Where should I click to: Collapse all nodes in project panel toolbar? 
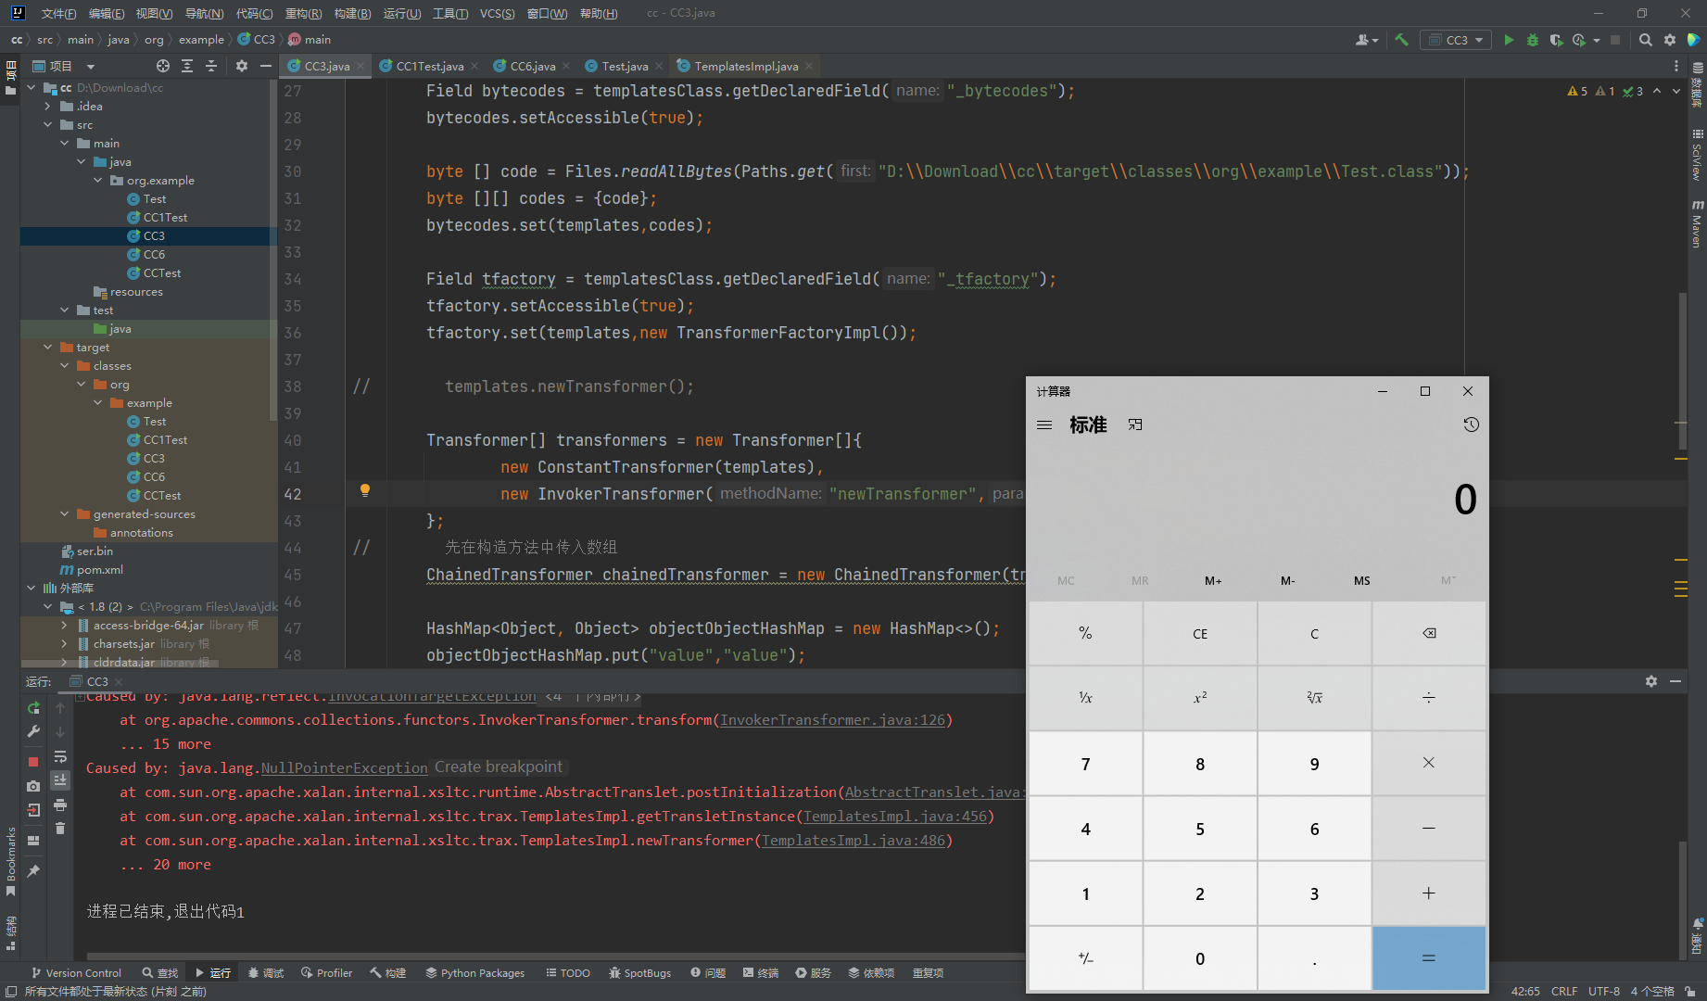pyautogui.click(x=211, y=66)
